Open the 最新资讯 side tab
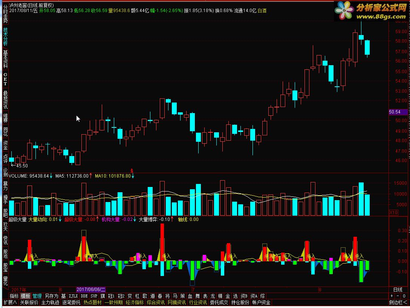This screenshot has width=410, height=308. click(x=5, y=100)
